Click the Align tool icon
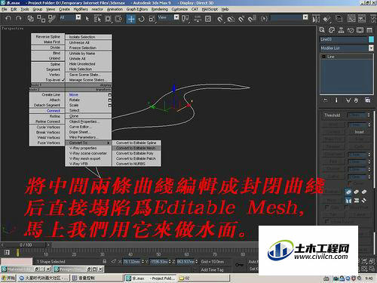377x283 pixels. 326,19
